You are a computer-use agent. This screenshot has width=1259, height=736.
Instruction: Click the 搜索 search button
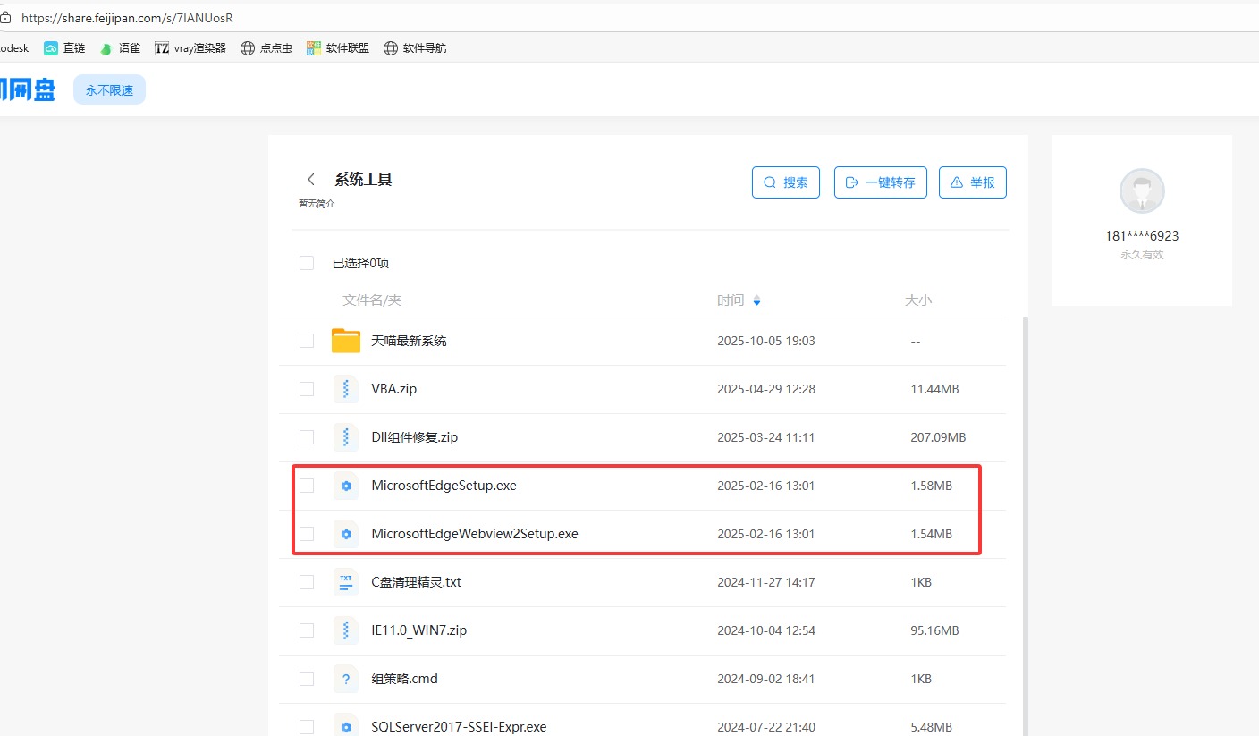(785, 182)
